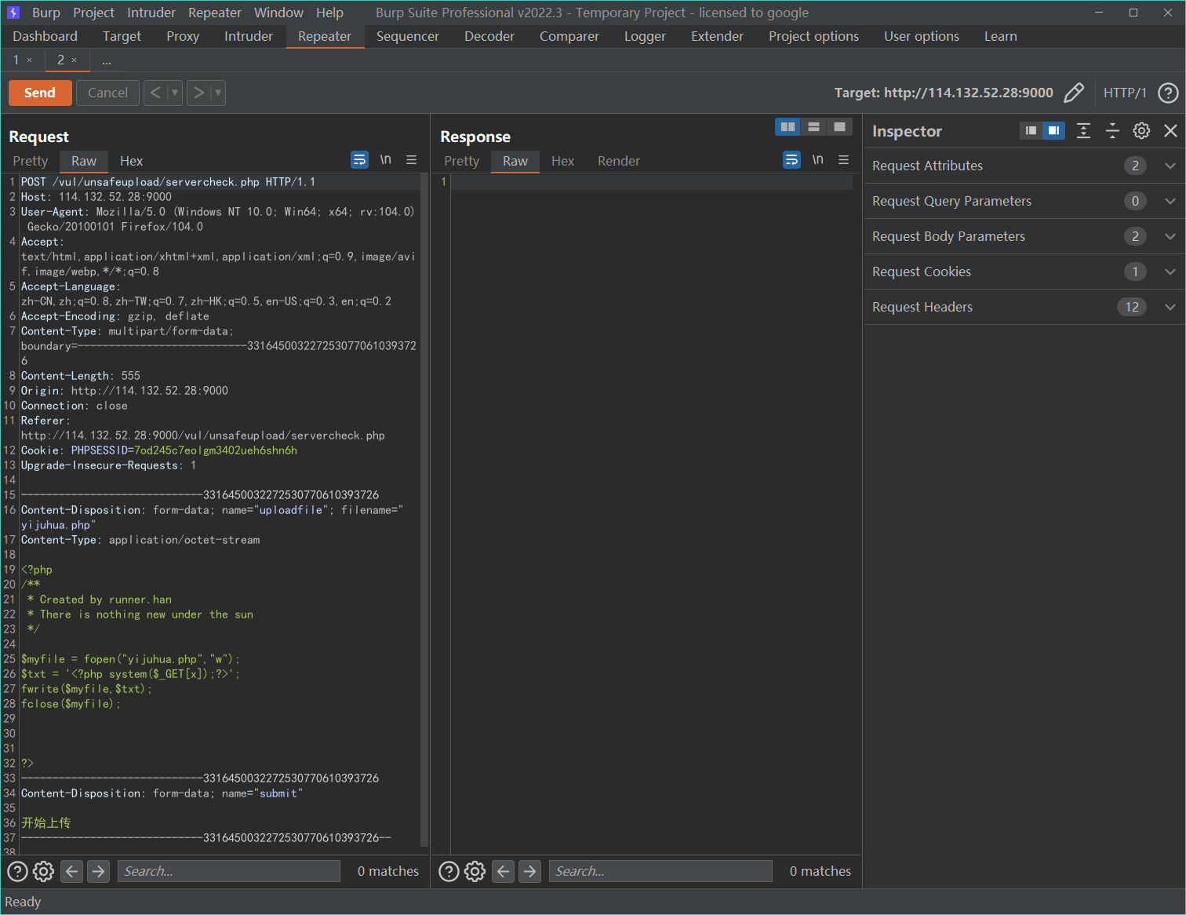
Task: Edit target with pencil icon
Action: coord(1074,93)
